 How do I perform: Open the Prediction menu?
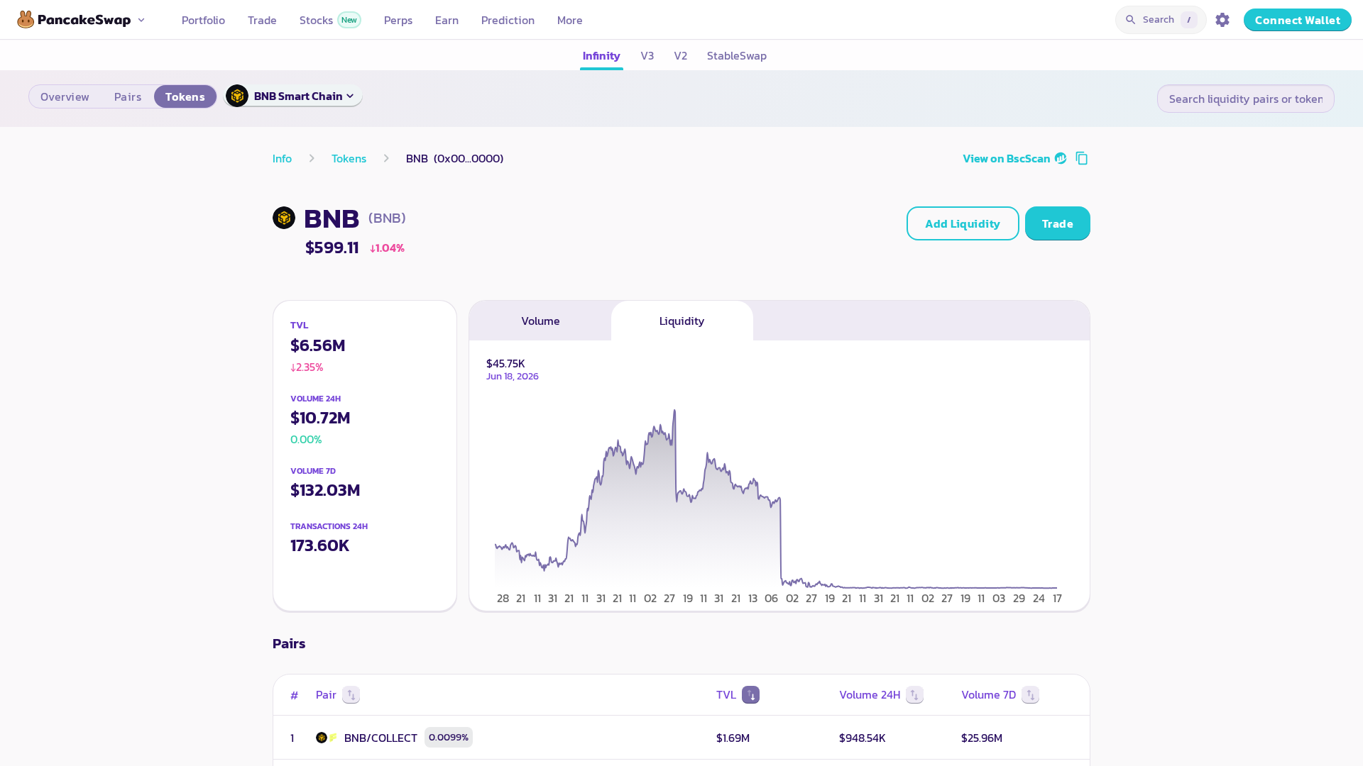click(x=508, y=20)
